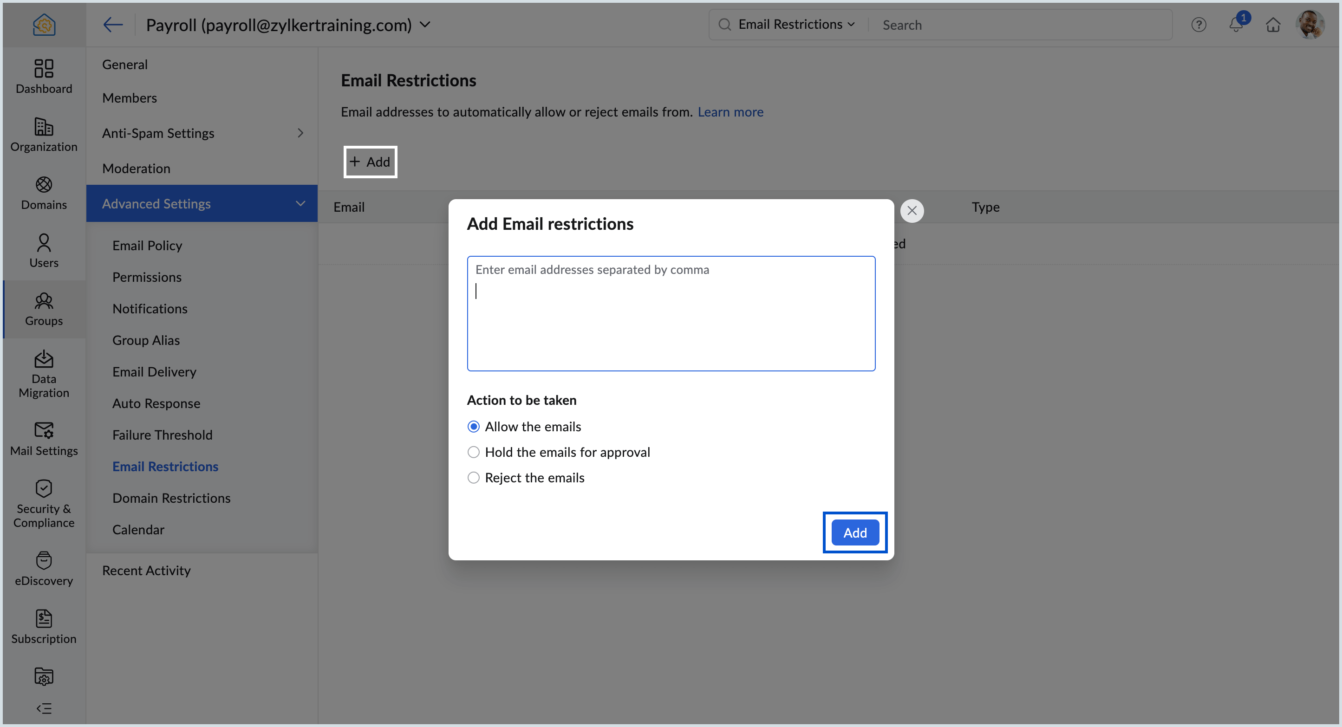Open the Data Migration icon
This screenshot has height=727, width=1342.
pyautogui.click(x=44, y=359)
